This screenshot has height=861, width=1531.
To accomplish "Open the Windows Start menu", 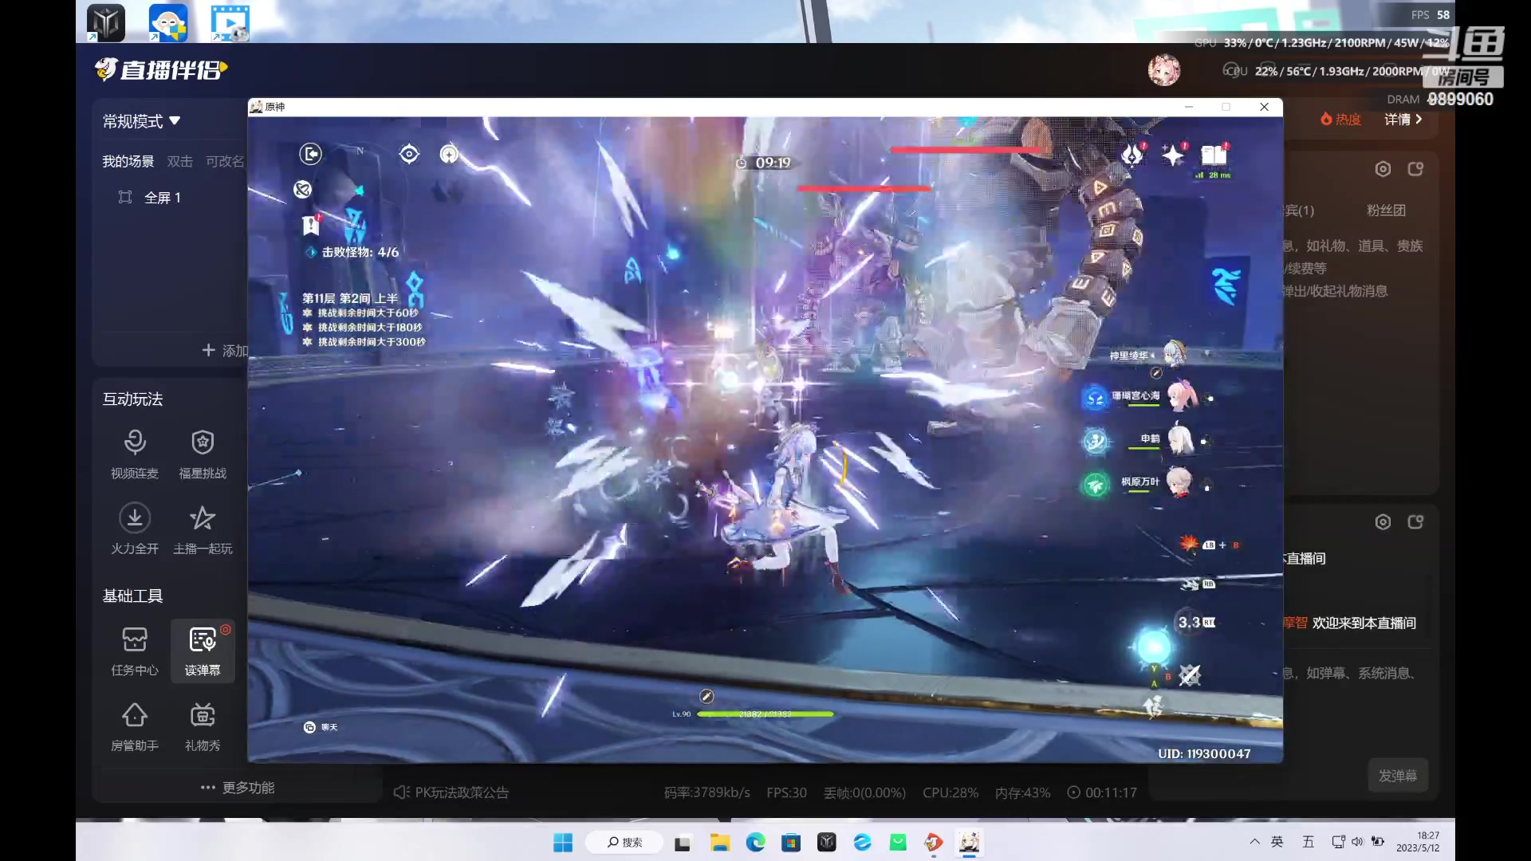I will (563, 843).
